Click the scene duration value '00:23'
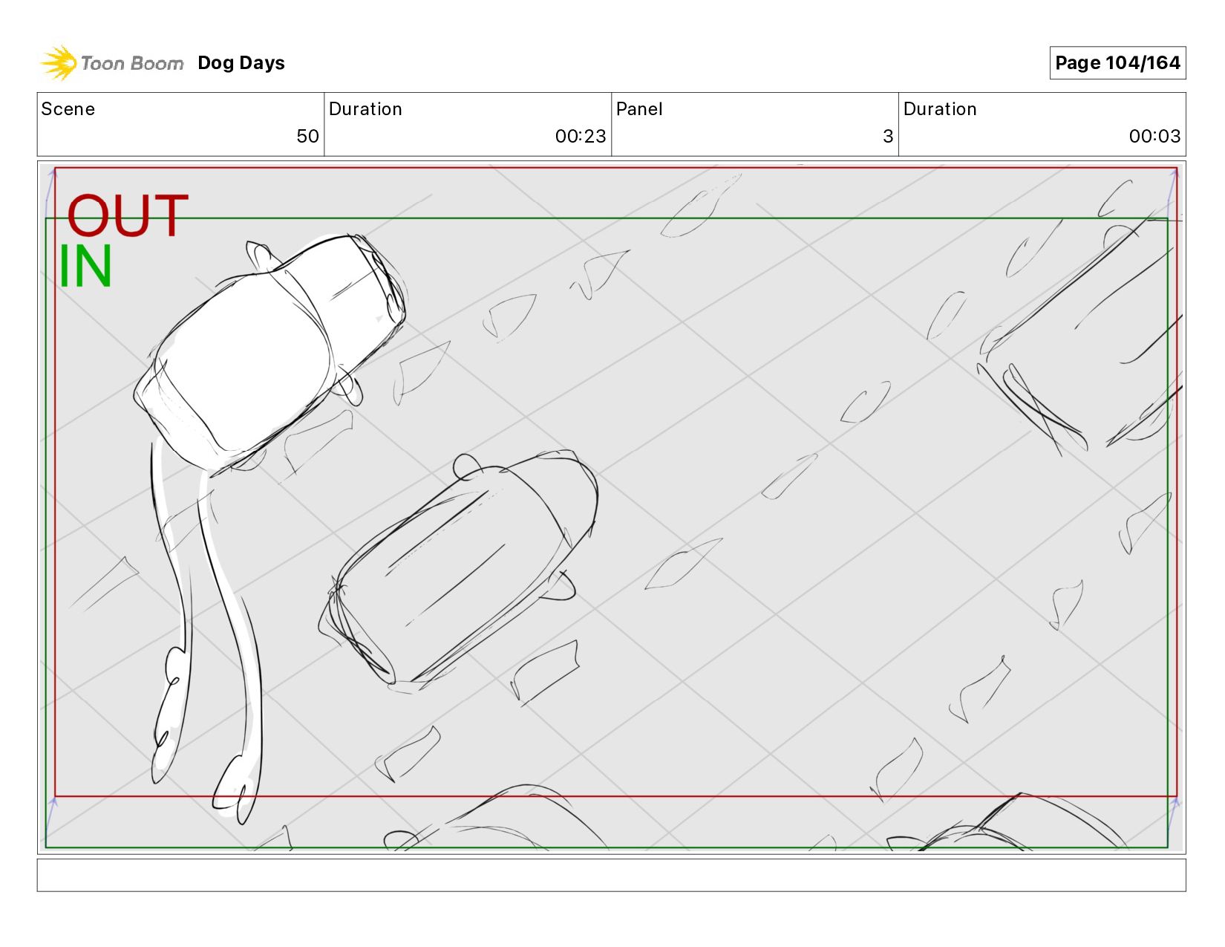Screen dimensions: 1225x947 pyautogui.click(x=581, y=136)
